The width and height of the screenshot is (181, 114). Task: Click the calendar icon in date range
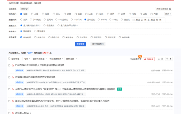133,20
